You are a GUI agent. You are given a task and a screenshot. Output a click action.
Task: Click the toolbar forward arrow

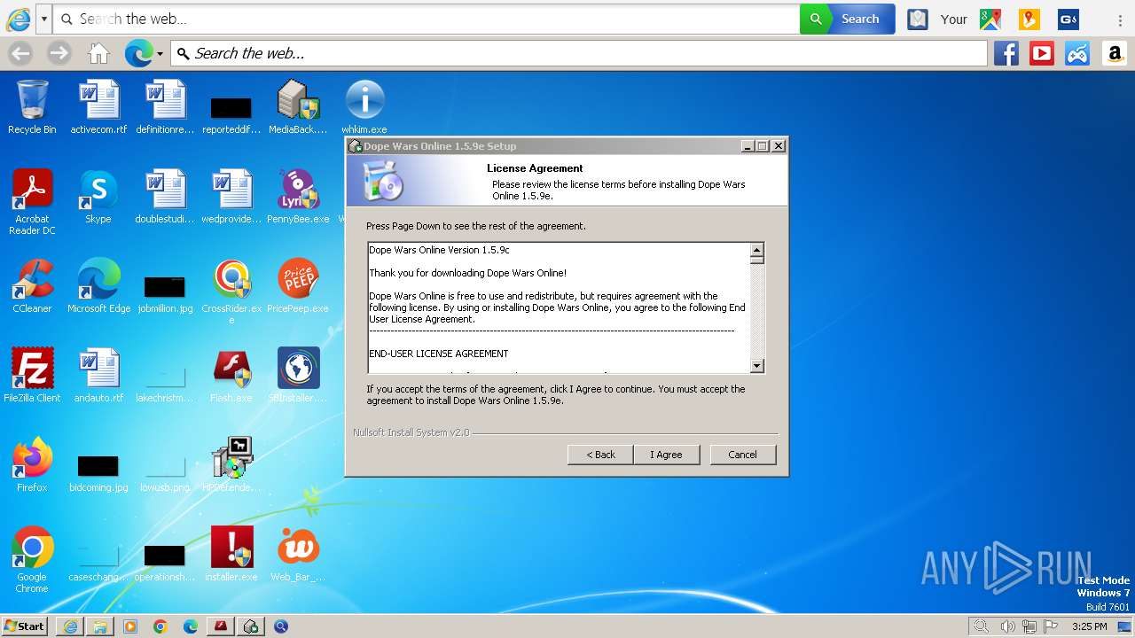pyautogui.click(x=59, y=54)
